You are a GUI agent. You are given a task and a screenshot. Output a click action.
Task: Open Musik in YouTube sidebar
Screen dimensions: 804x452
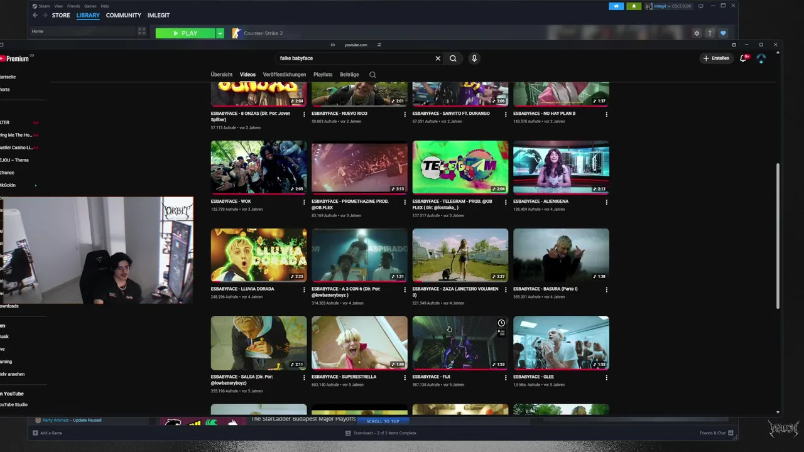click(x=5, y=336)
